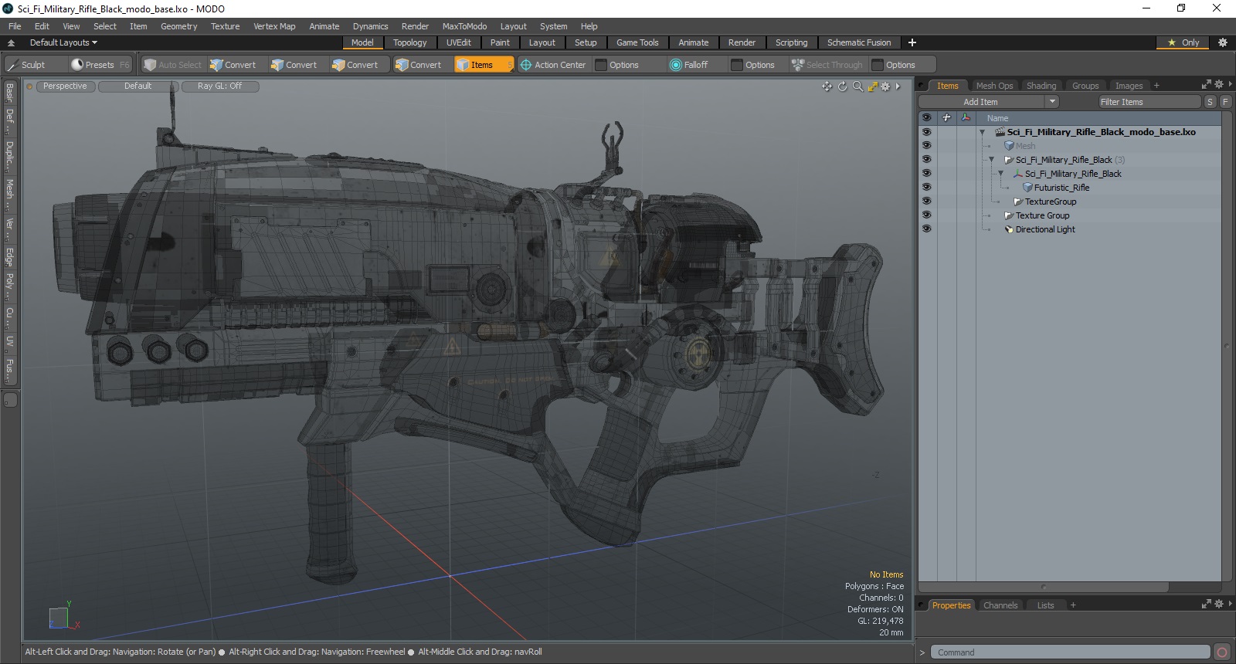This screenshot has width=1236, height=664.
Task: Open the Items panel gear settings
Action: [1219, 85]
